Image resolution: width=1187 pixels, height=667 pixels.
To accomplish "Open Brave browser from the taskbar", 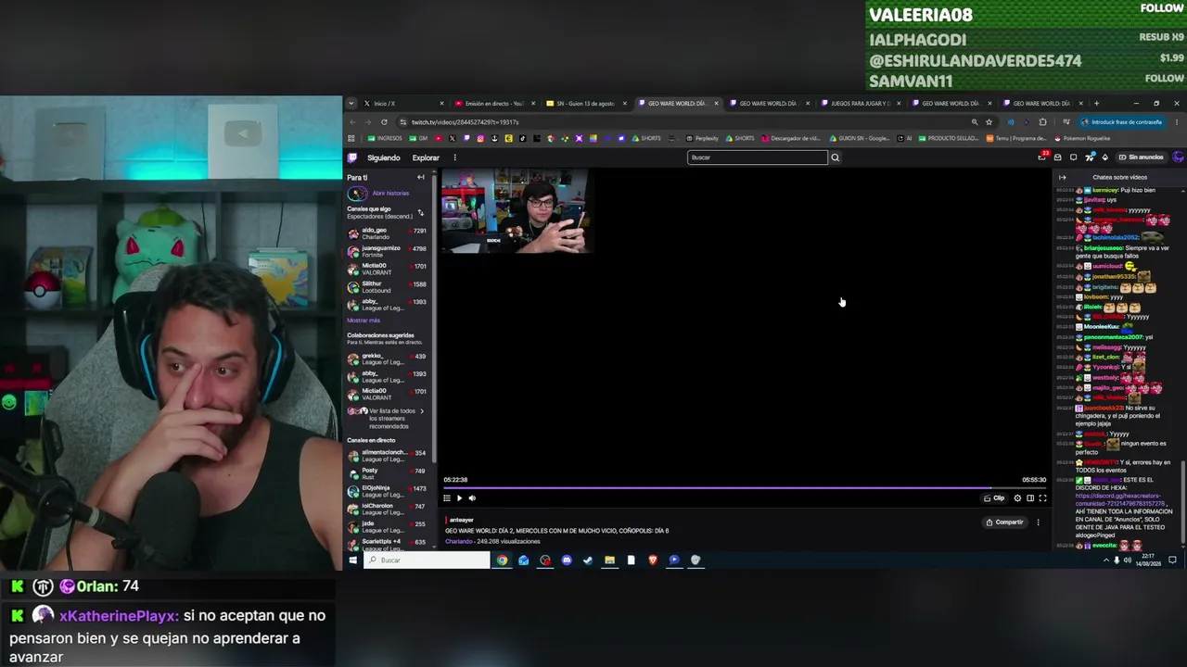I will tap(653, 560).
